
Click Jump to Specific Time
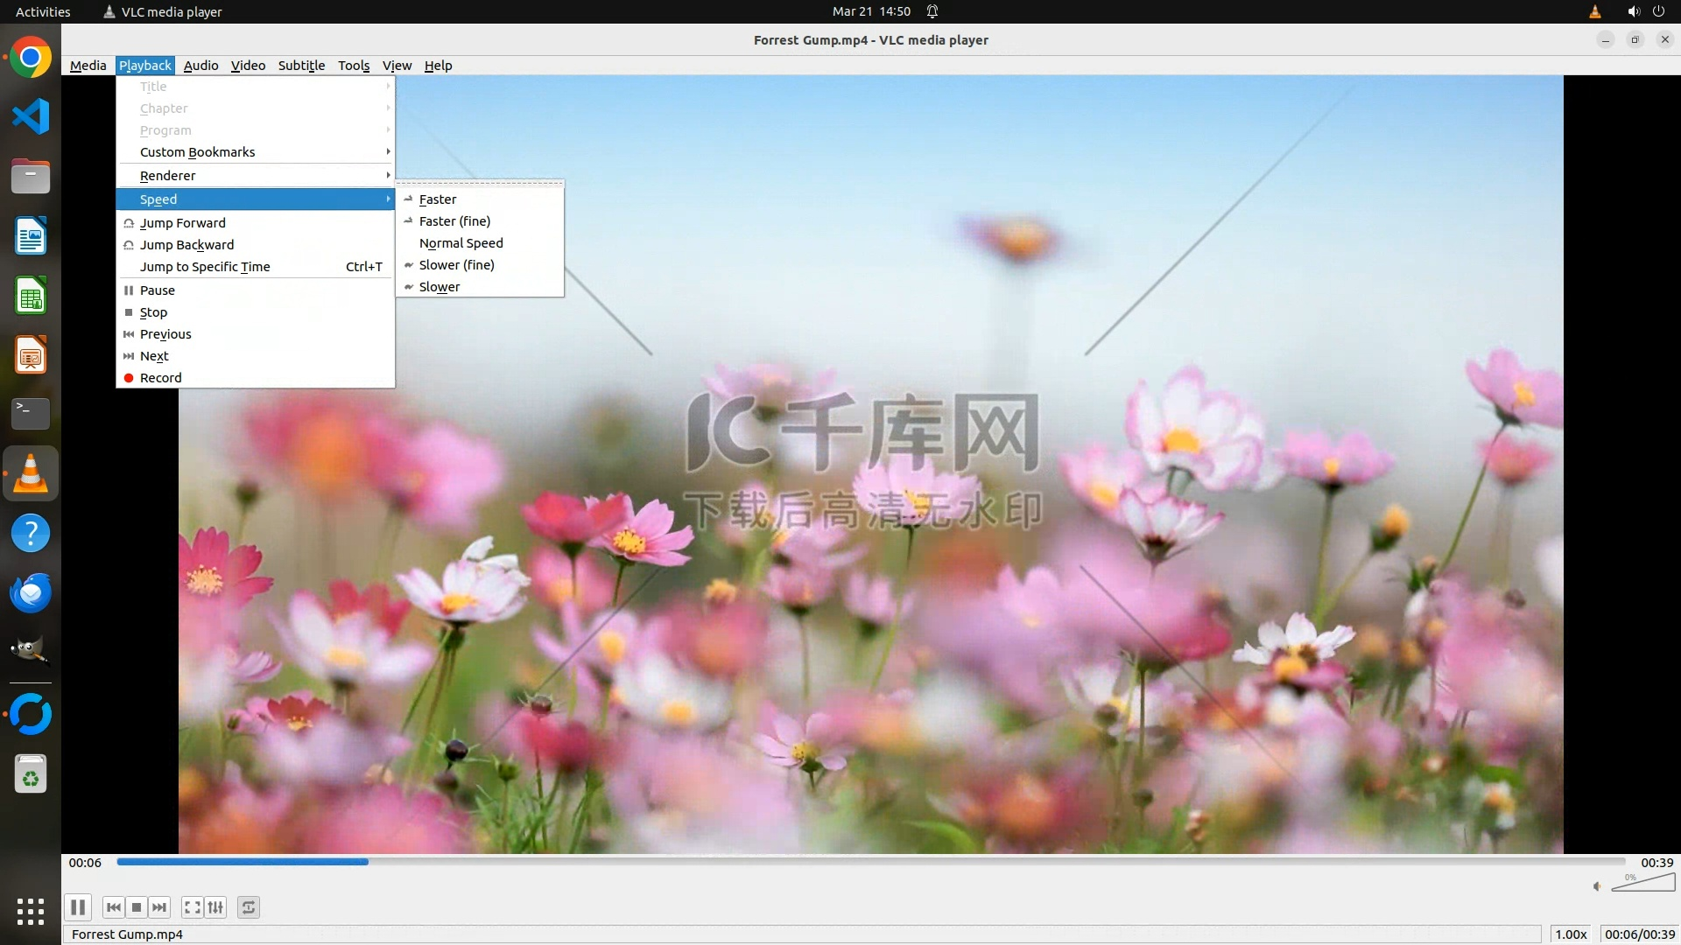click(205, 267)
